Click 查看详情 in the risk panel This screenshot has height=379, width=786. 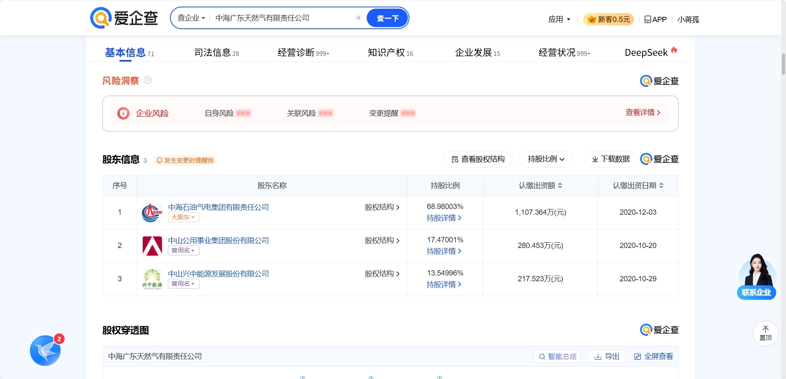tap(643, 113)
